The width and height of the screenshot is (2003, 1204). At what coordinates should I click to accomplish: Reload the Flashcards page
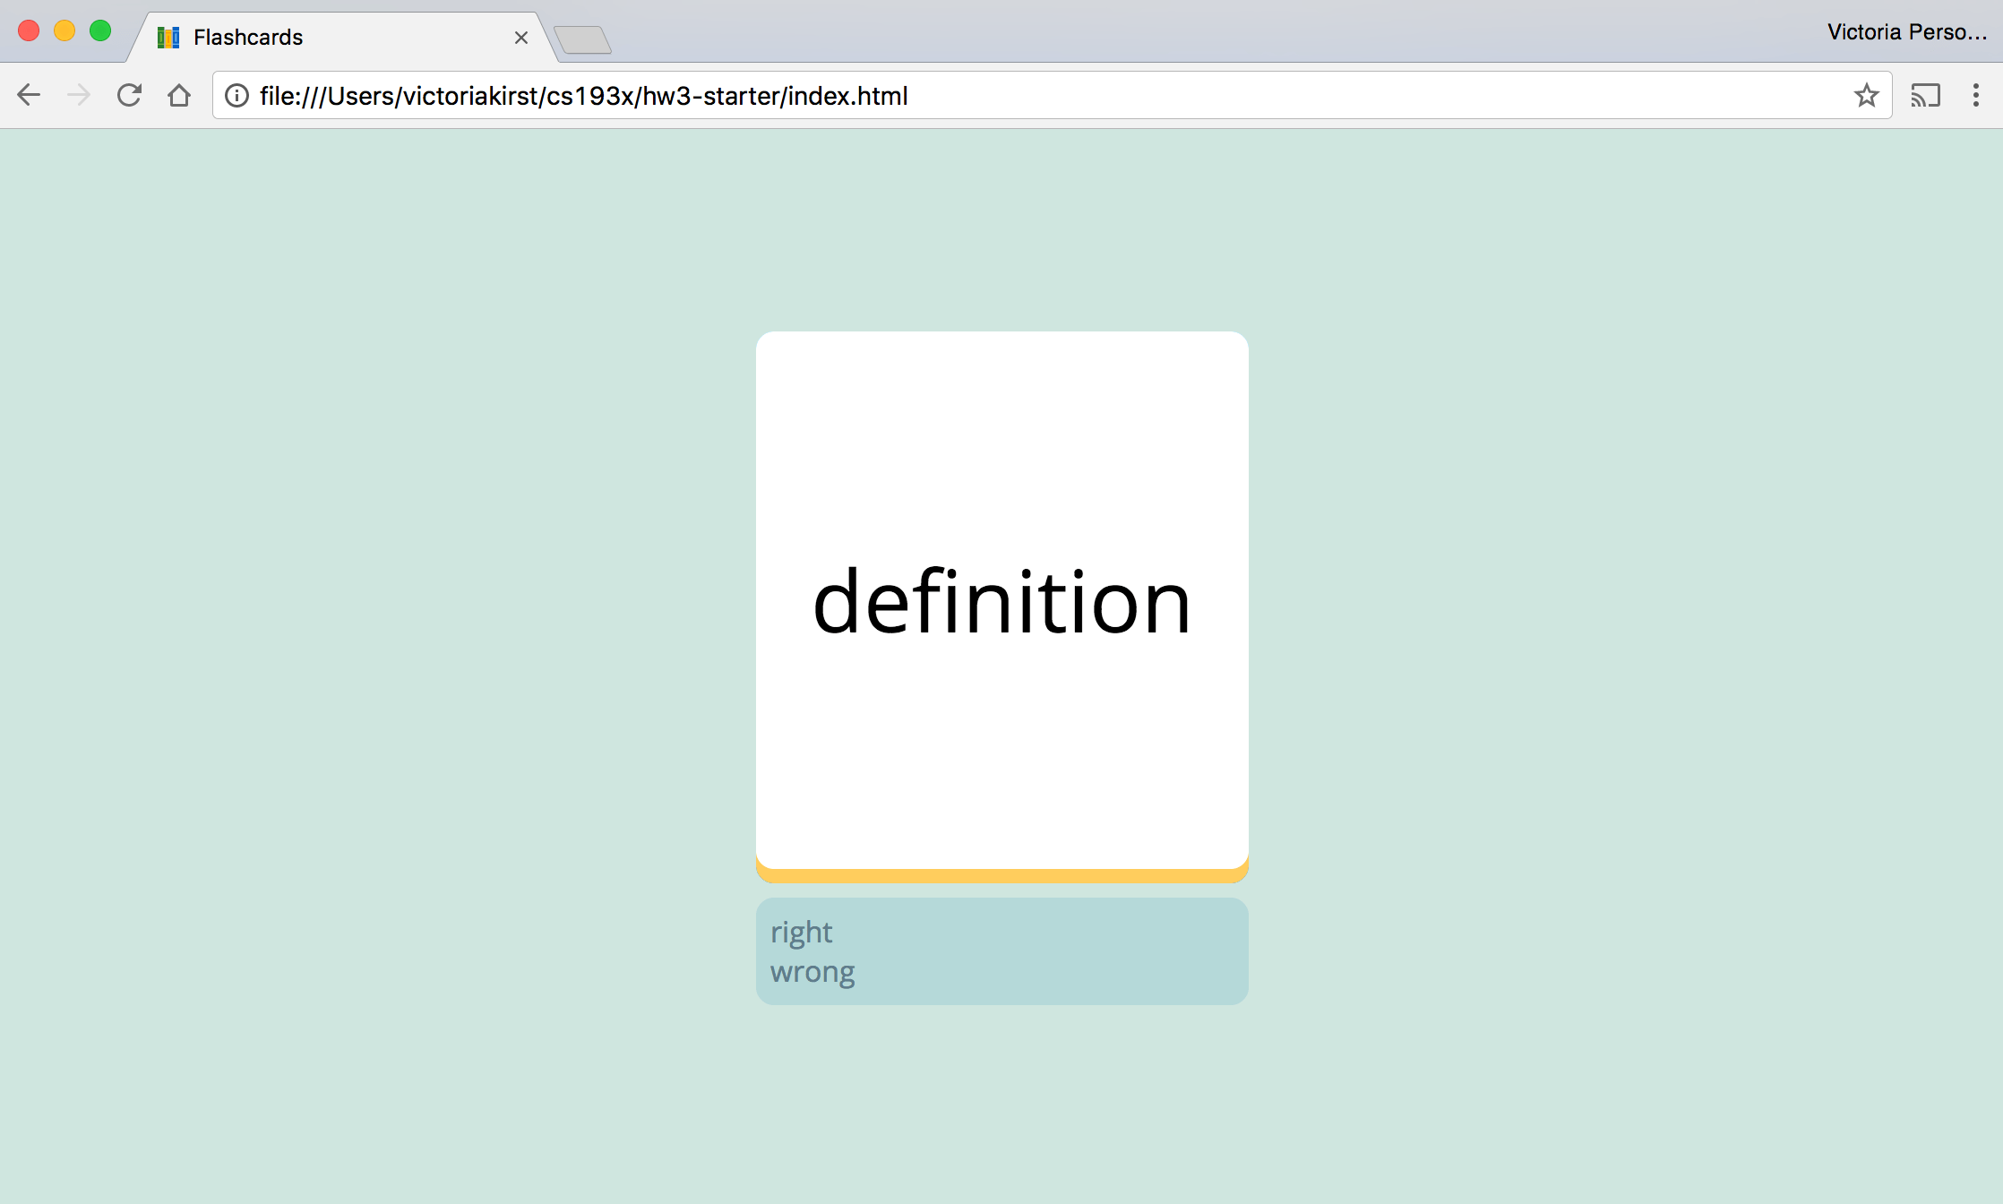129,95
